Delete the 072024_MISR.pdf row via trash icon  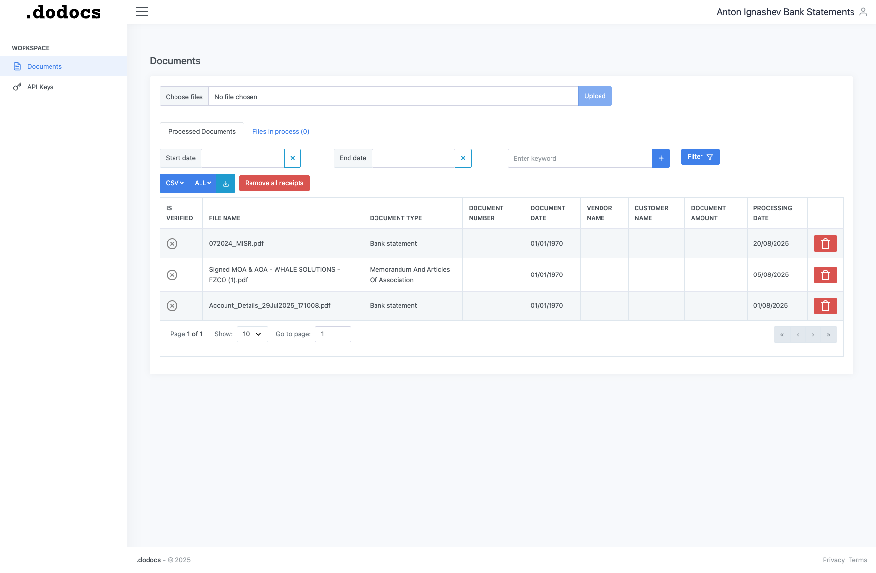(825, 243)
